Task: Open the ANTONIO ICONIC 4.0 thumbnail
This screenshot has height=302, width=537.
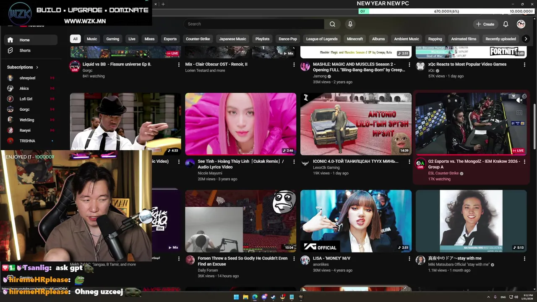Action: pyautogui.click(x=356, y=124)
